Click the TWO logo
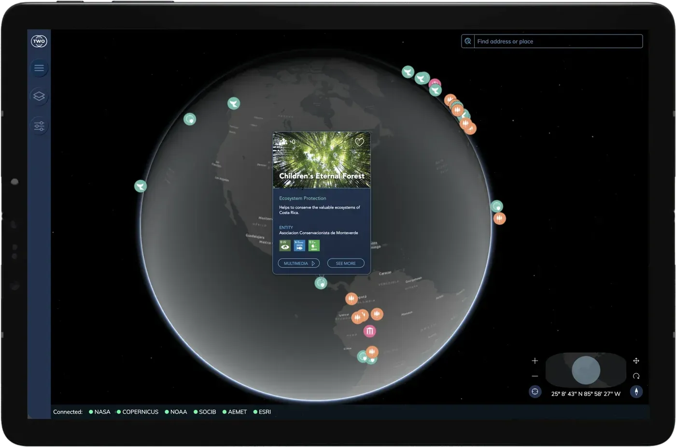The height and width of the screenshot is (447, 676). pos(39,41)
